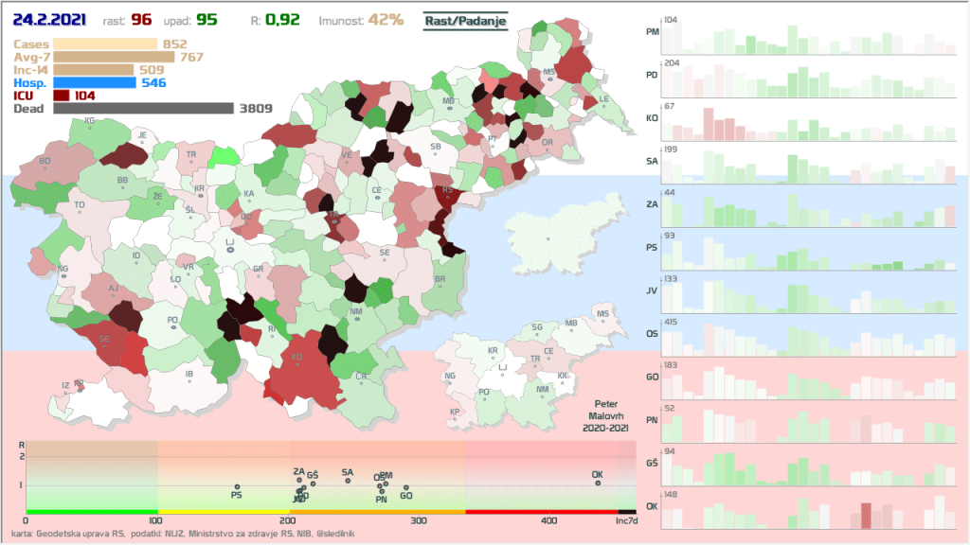
Task: Select the Nova Gorica (NG) marker
Action: pos(63,276)
